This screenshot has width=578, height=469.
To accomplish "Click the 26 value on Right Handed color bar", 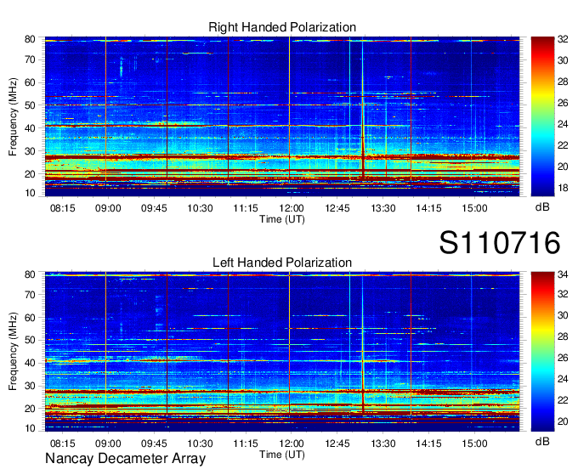I will (563, 103).
